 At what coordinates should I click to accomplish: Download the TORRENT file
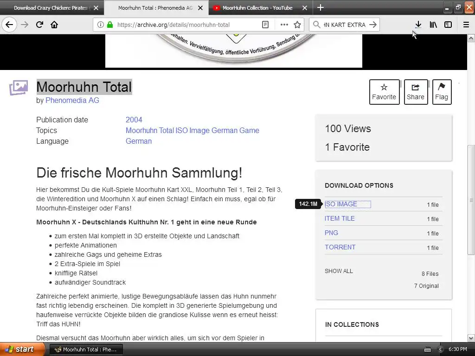tap(340, 247)
